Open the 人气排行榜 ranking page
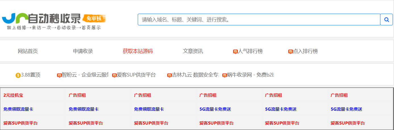The height and width of the screenshot is (130, 394). point(250,51)
